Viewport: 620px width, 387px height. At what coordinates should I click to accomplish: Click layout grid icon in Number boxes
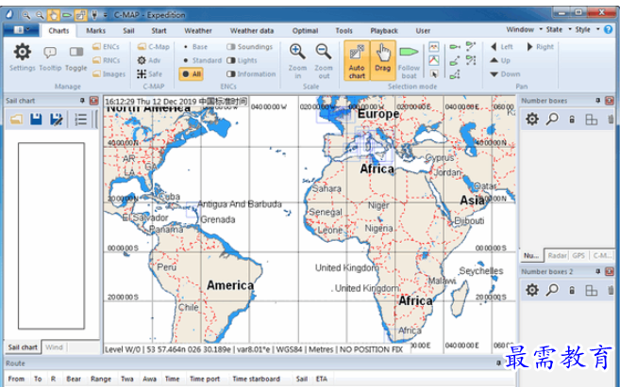(592, 120)
